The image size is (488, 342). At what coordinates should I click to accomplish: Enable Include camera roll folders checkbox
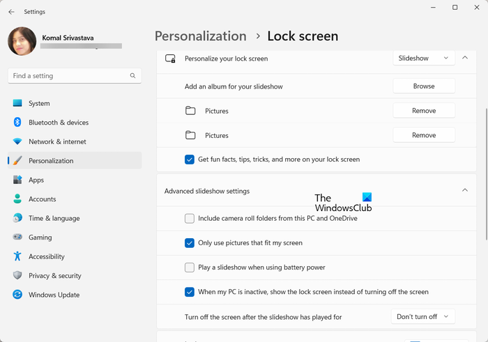(x=190, y=219)
